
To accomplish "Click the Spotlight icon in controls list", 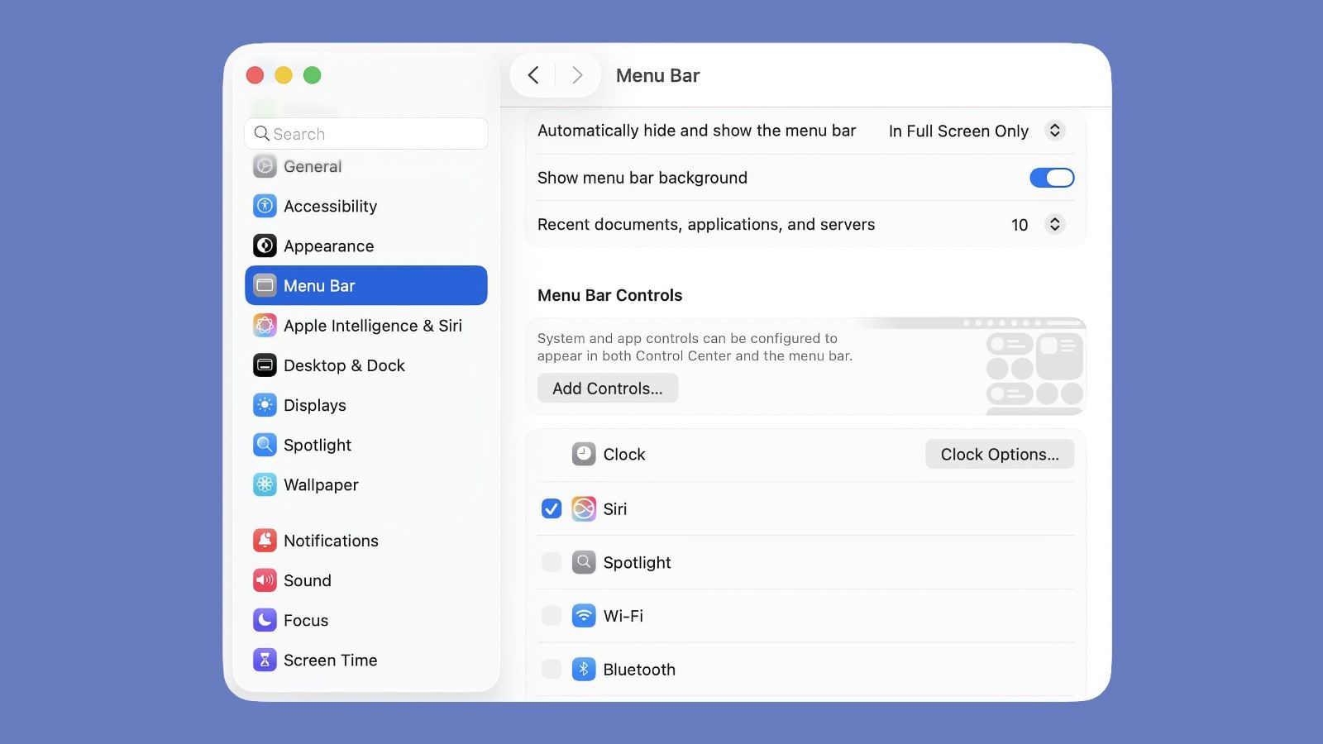I will point(584,562).
